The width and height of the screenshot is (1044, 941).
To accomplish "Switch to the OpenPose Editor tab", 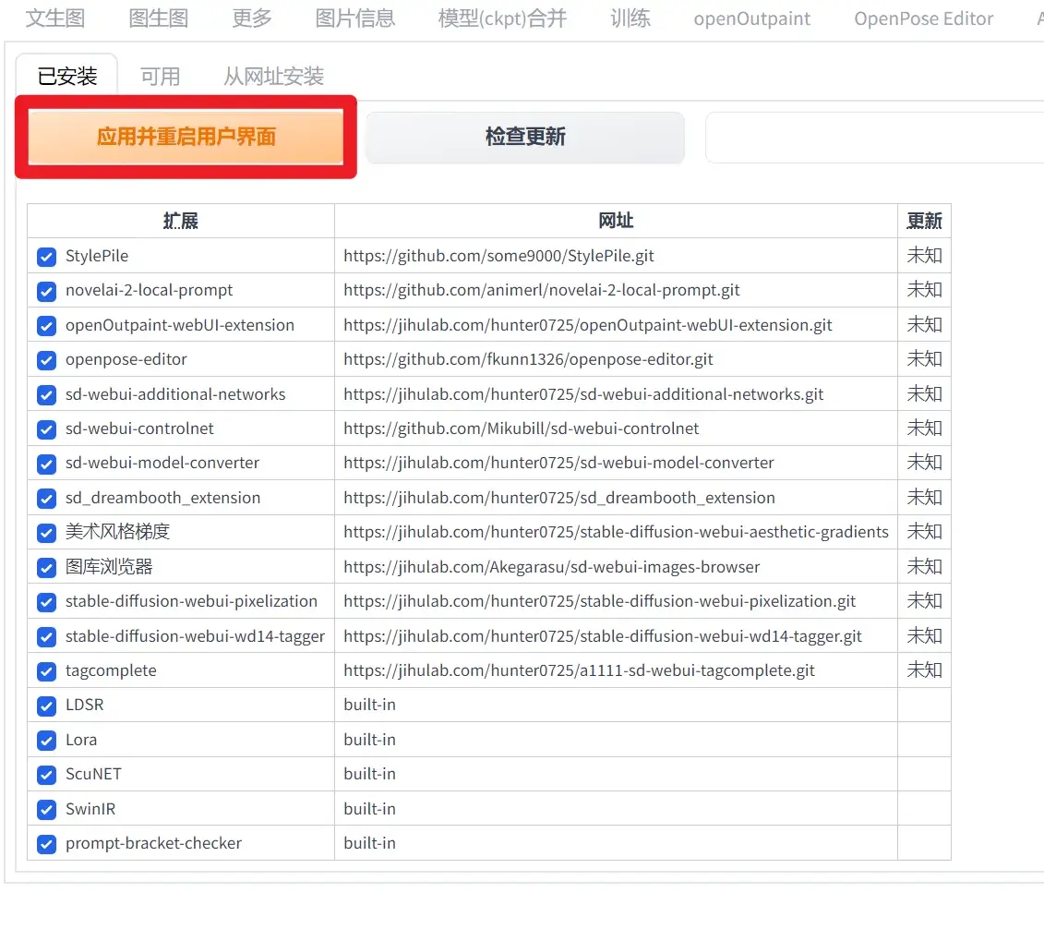I will click(x=923, y=18).
